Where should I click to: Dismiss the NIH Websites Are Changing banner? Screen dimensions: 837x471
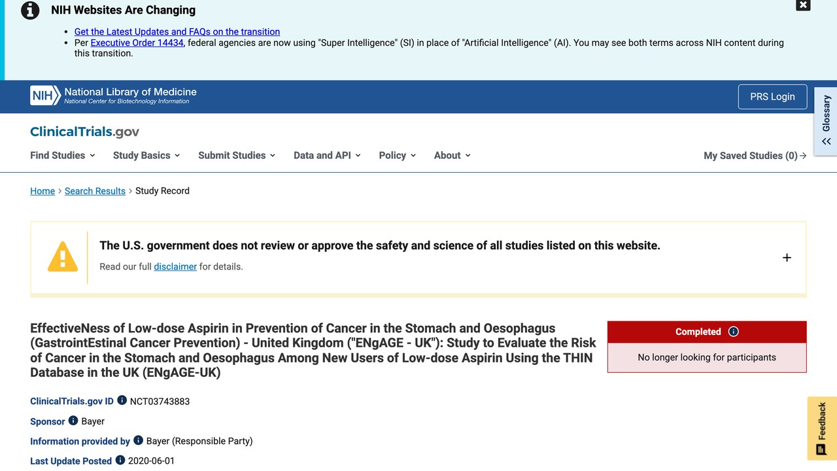click(803, 5)
